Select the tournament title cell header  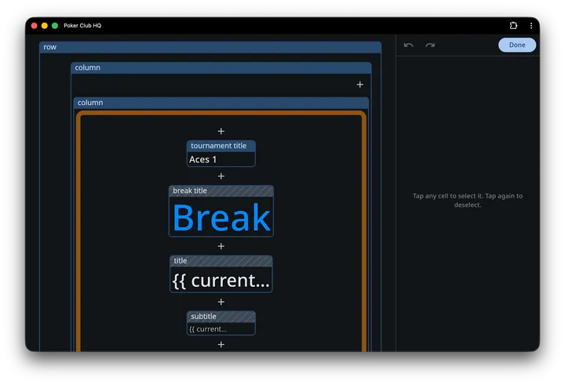click(x=221, y=146)
